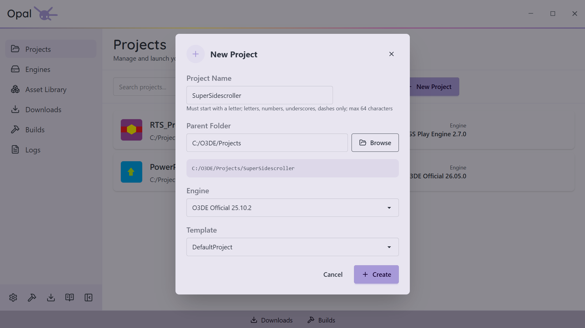Click the Opal logo
Screen dimensions: 585x328
pos(32,14)
